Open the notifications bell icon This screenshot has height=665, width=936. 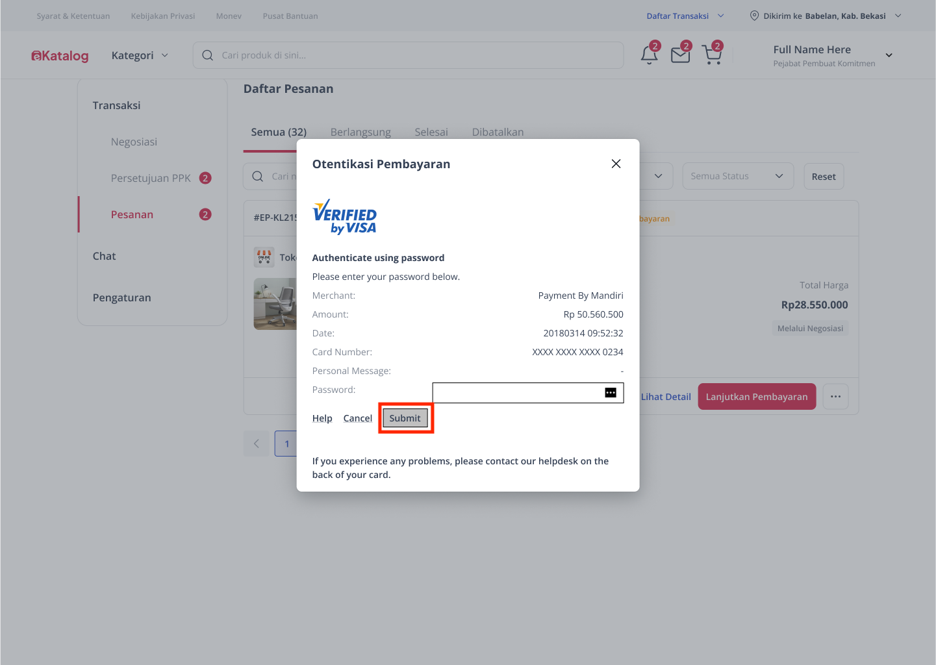click(x=649, y=55)
